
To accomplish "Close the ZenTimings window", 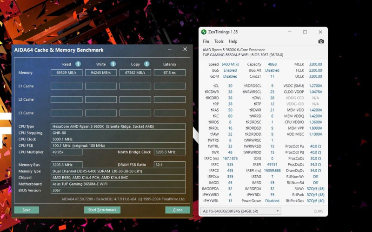I will pyautogui.click(x=320, y=32).
